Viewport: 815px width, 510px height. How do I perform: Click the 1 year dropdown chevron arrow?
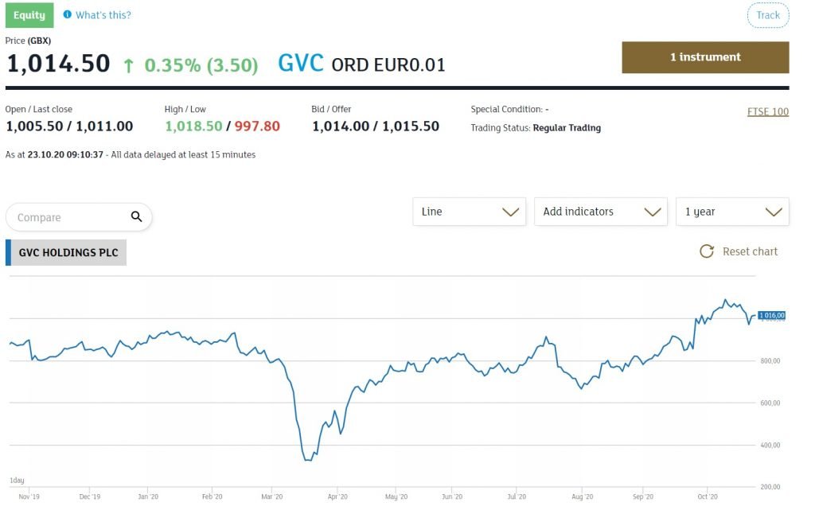(x=773, y=212)
